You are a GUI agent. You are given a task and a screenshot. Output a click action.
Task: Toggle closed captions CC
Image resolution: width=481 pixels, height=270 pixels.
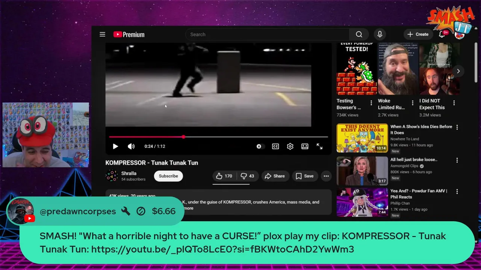[x=275, y=147]
